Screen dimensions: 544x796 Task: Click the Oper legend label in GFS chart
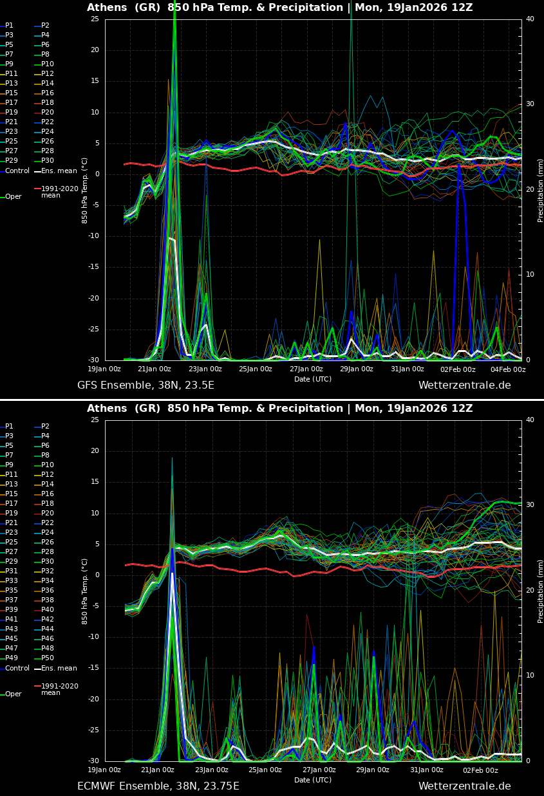(x=13, y=197)
